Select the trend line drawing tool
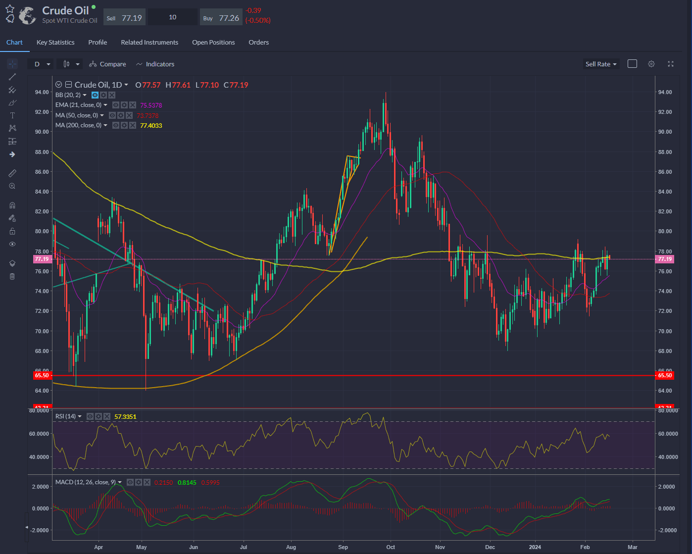This screenshot has height=554, width=692. point(12,77)
